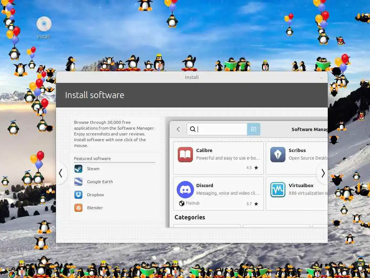370x278 pixels.
Task: Click the magnifier search icon
Action: [x=193, y=129]
